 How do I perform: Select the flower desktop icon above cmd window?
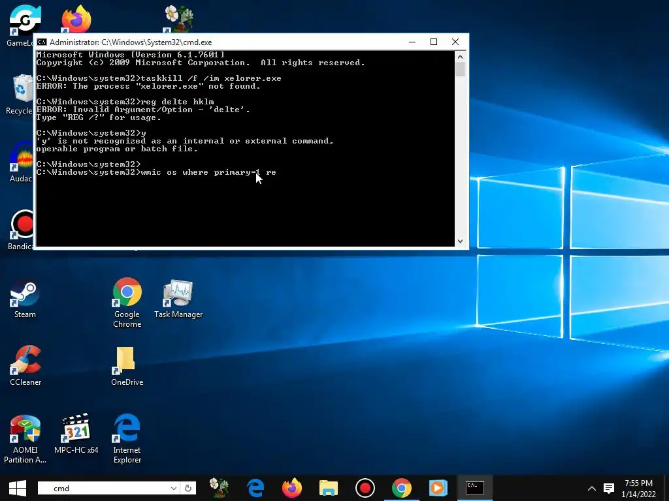pos(178,19)
